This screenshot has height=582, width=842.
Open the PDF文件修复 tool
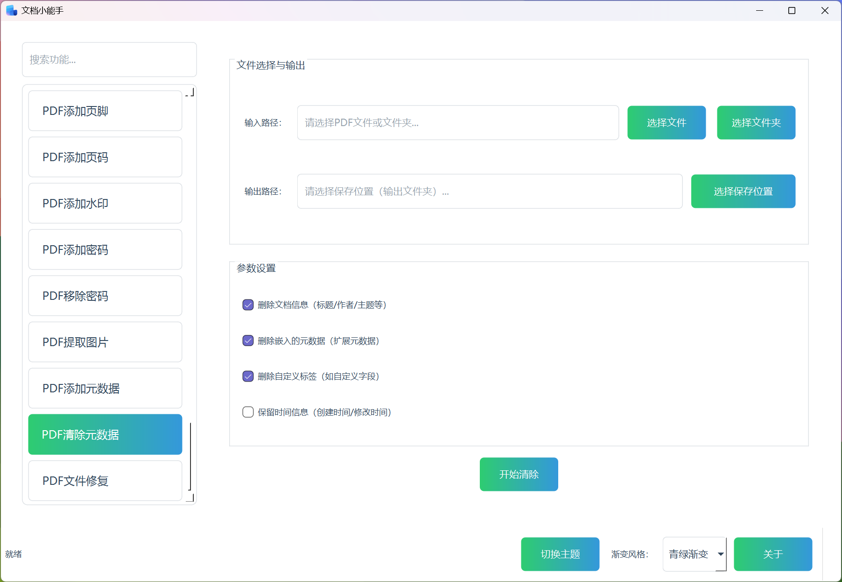pos(105,481)
